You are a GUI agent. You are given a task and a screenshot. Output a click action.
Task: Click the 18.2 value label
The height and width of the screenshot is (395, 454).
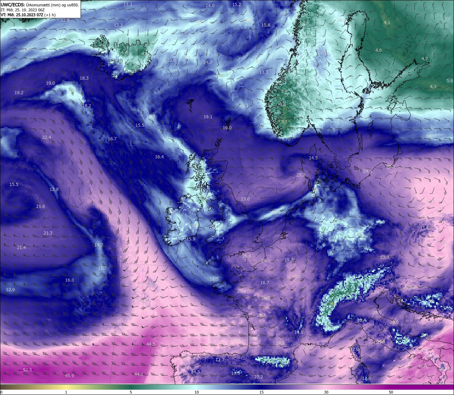click(87, 106)
